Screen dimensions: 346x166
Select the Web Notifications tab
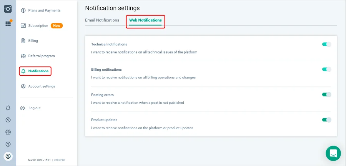coord(145,20)
